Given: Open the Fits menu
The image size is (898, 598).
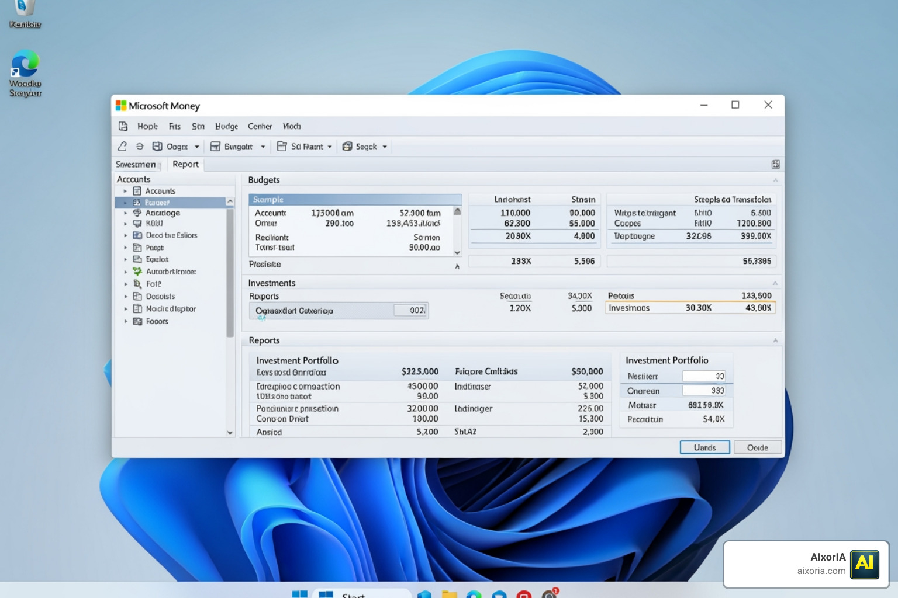Looking at the screenshot, I should pos(175,126).
